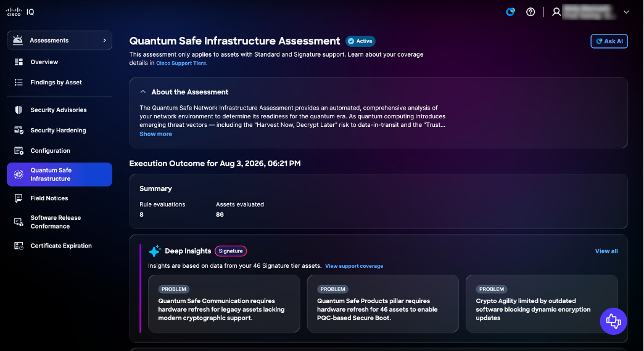
Task: Open View support coverage link
Action: pos(354,266)
